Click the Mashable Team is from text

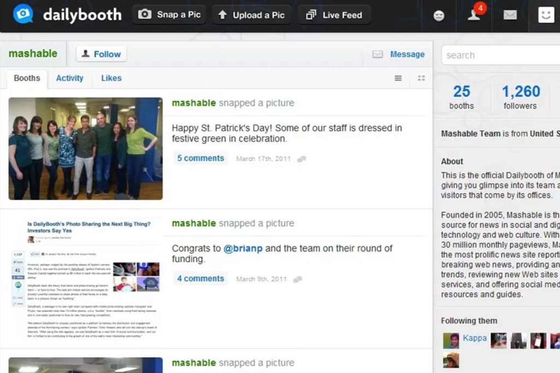coord(500,134)
